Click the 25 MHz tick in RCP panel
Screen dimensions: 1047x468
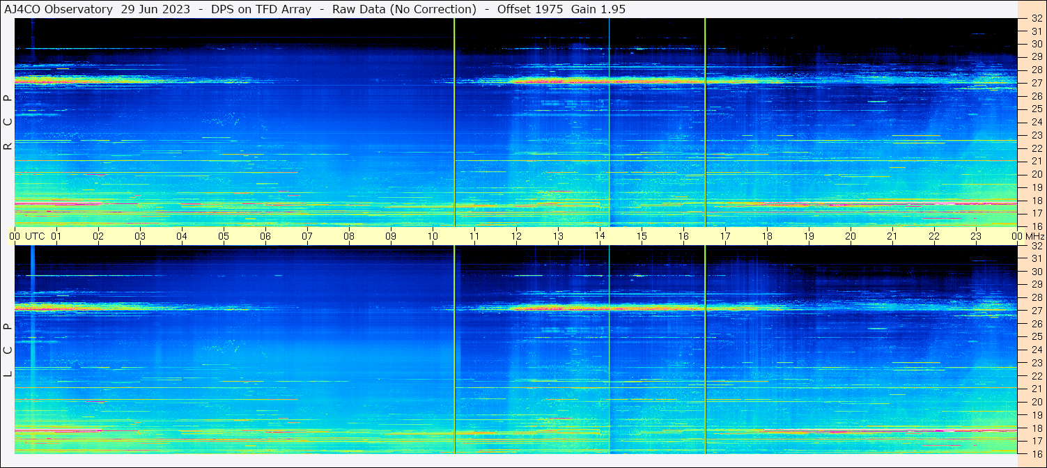[x=1037, y=109]
